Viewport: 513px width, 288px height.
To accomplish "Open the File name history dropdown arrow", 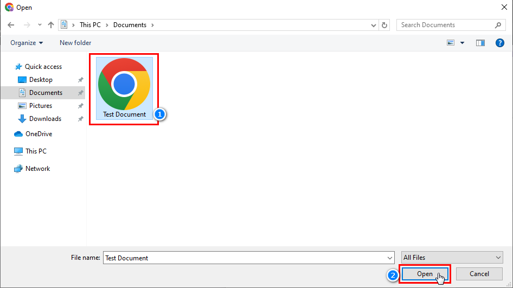I will [390, 258].
